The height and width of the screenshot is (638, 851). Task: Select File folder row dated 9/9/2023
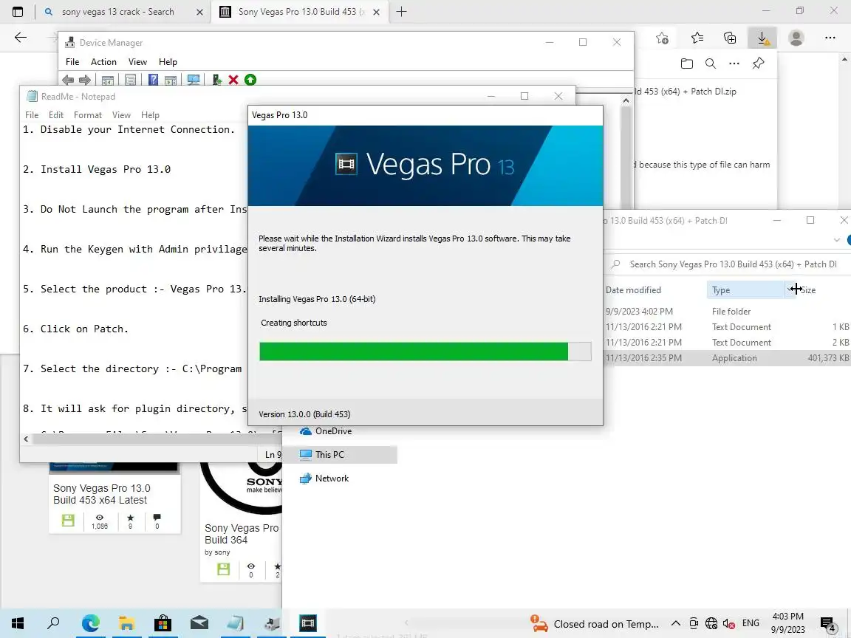(727, 312)
